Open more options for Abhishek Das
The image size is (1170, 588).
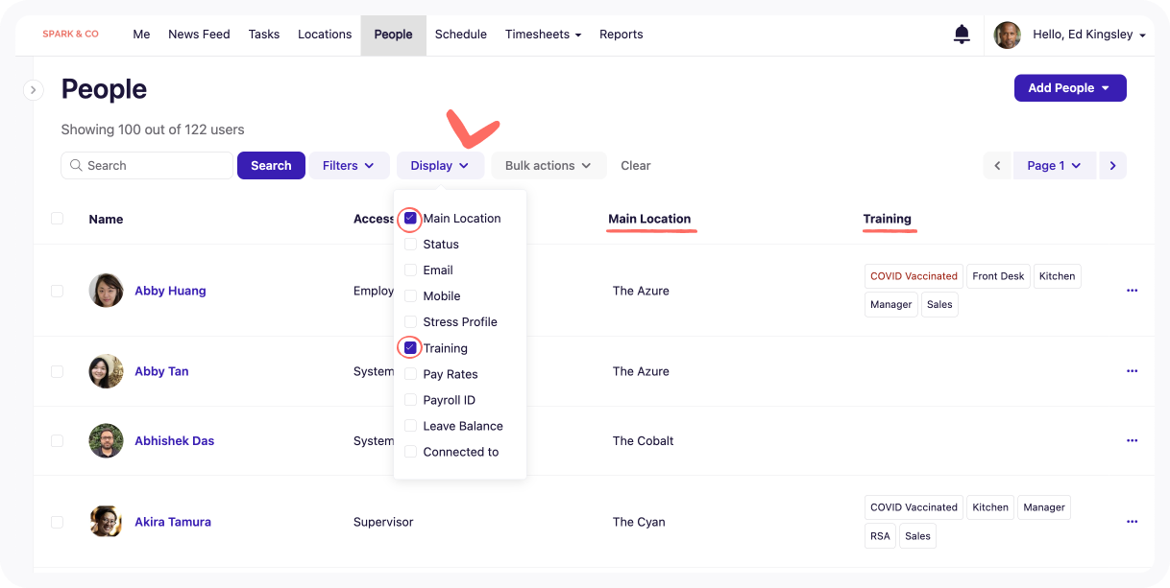1132,440
